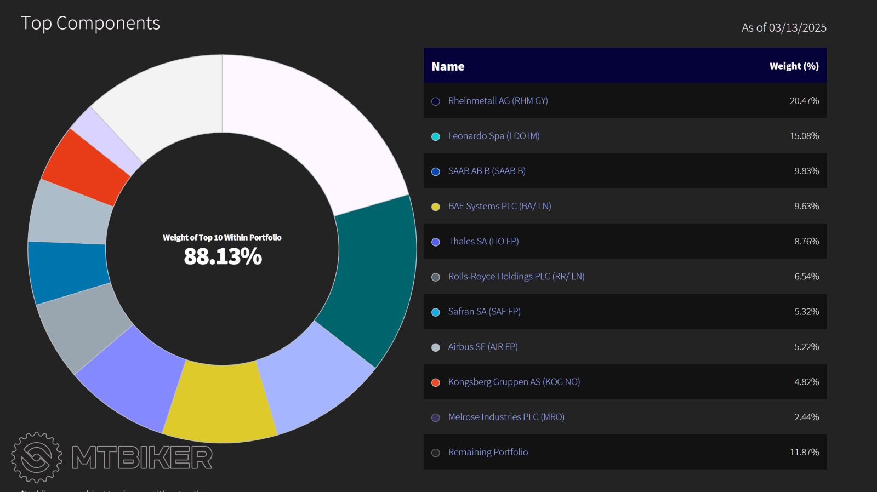Viewport: 877px width, 492px height.
Task: Sort by the Name column header
Action: click(448, 66)
